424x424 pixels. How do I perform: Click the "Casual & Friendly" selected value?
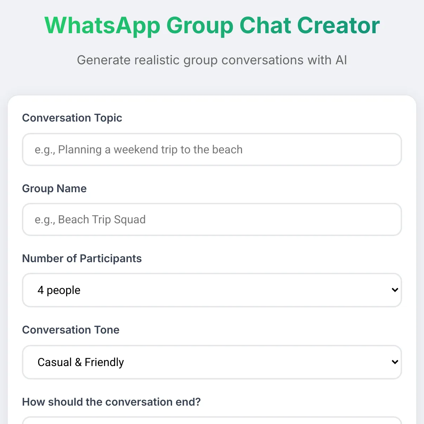coord(81,362)
